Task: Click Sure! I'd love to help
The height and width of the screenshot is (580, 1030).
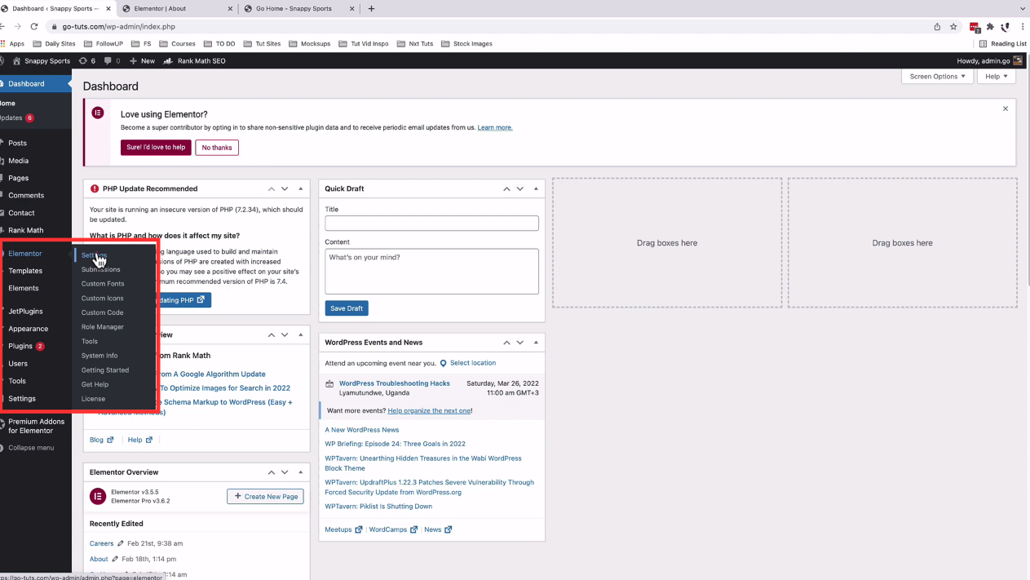Action: pos(156,148)
